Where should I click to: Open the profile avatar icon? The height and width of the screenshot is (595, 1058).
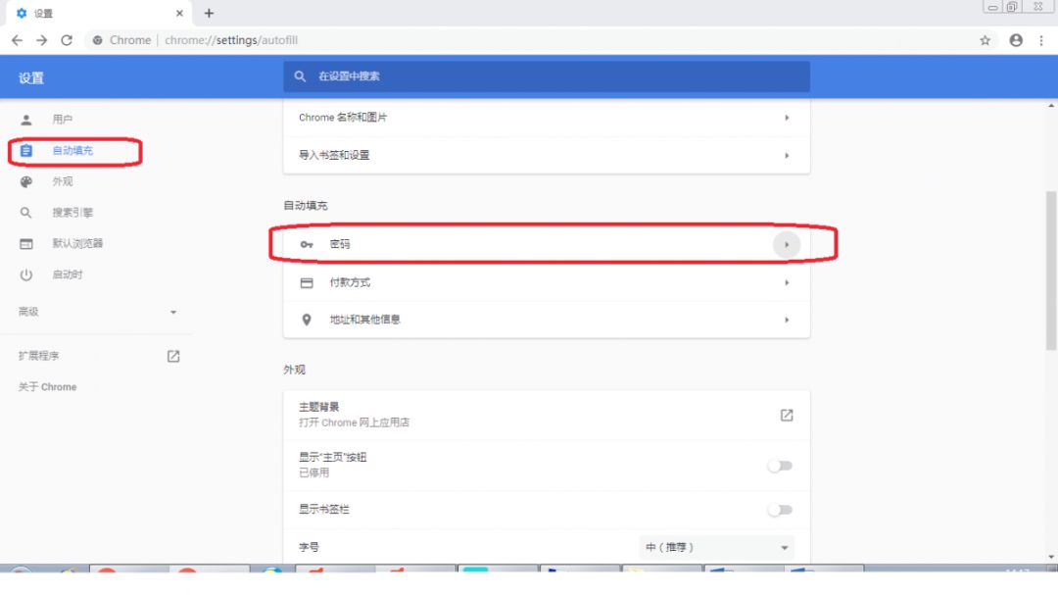click(1016, 40)
